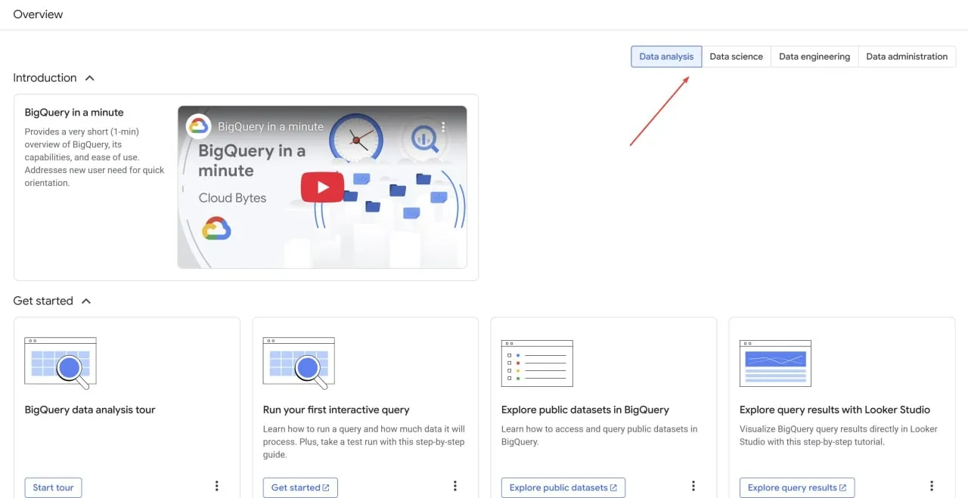Image resolution: width=968 pixels, height=498 pixels.
Task: Click the BigQuery data analysis tour illustration
Action: [x=60, y=363]
